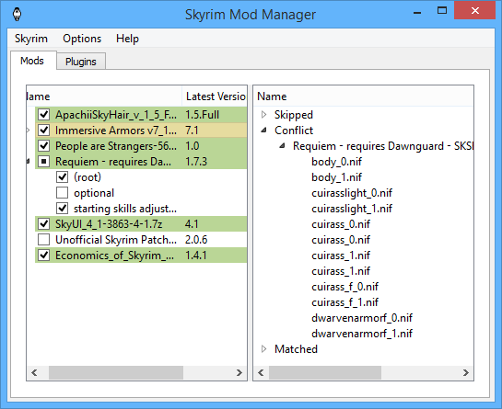Enable the Unofficial Skyrim Patch checkbox
502x409 pixels.
point(44,240)
